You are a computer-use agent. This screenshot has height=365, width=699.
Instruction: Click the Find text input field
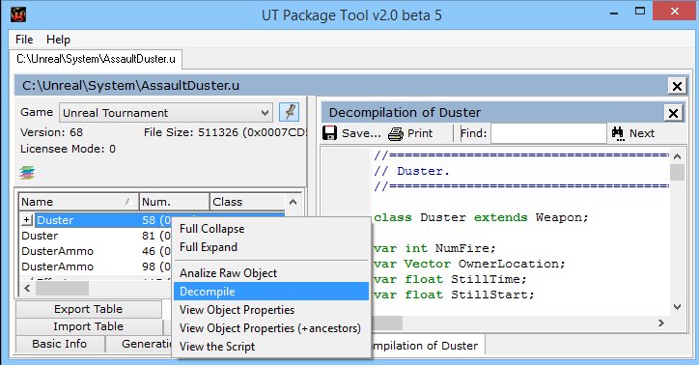(x=548, y=133)
